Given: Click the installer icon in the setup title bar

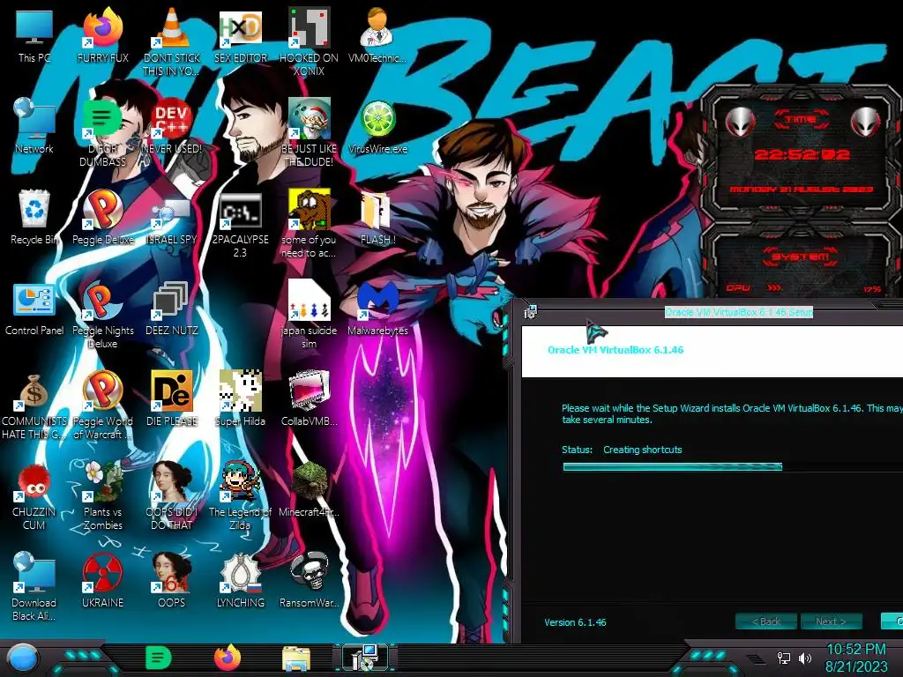Looking at the screenshot, I should (530, 312).
